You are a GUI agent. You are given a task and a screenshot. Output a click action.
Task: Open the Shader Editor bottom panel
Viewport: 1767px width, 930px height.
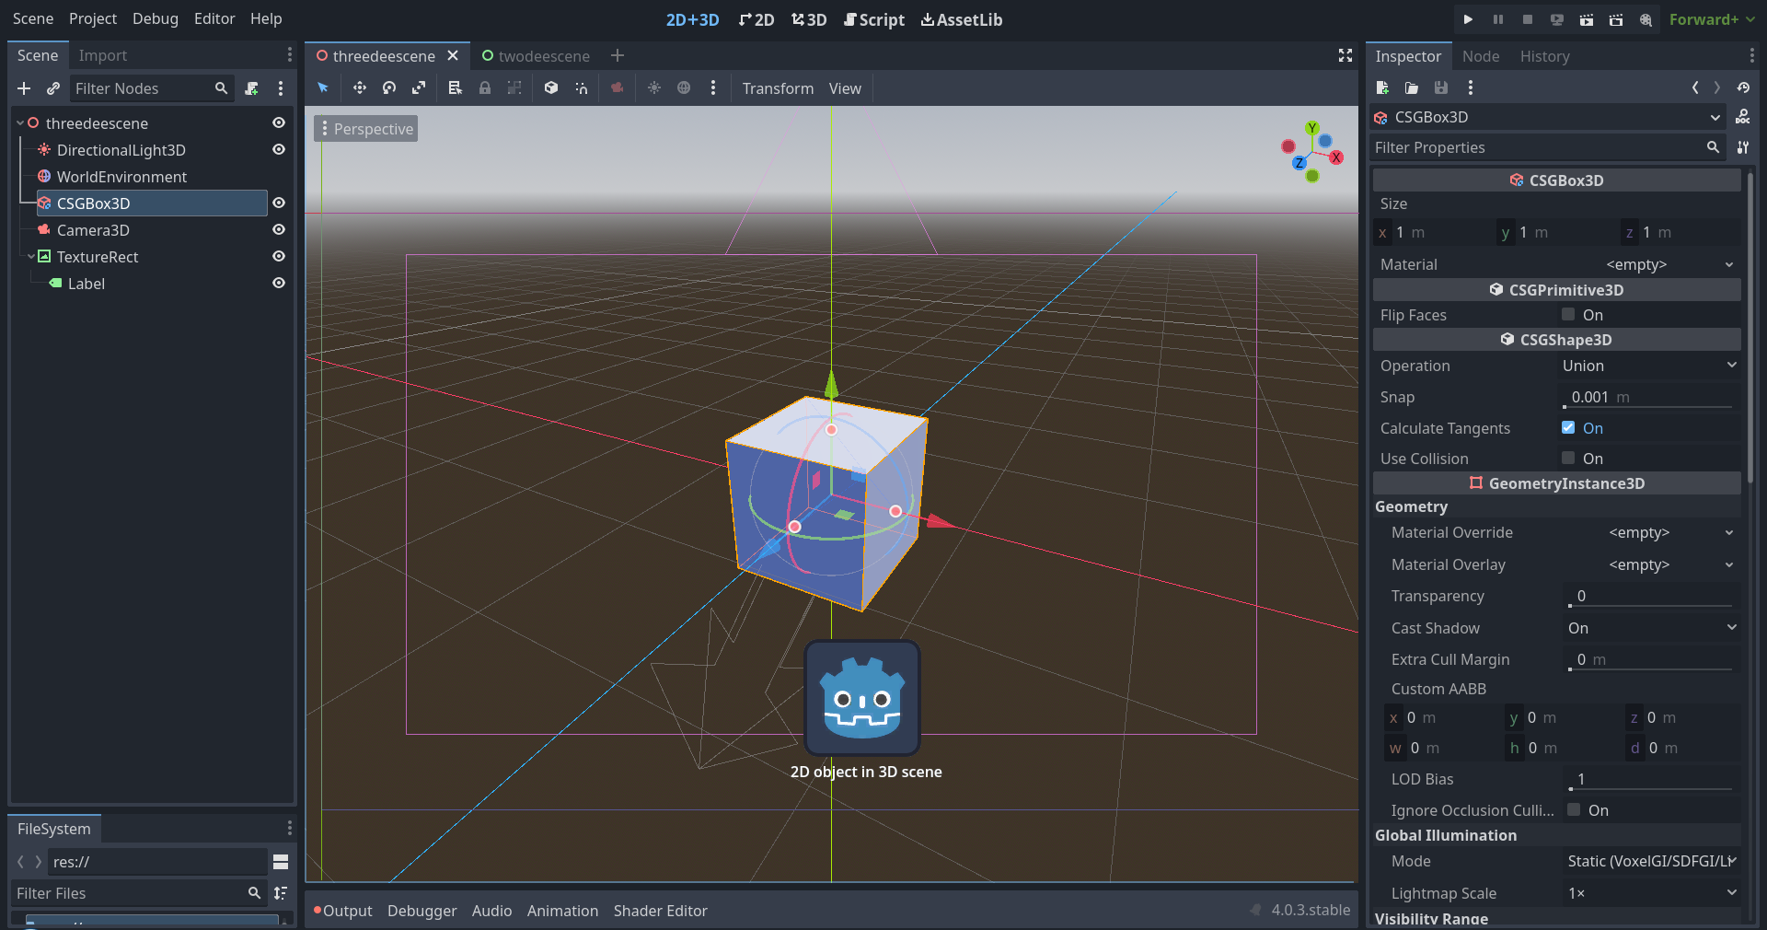pos(660,911)
